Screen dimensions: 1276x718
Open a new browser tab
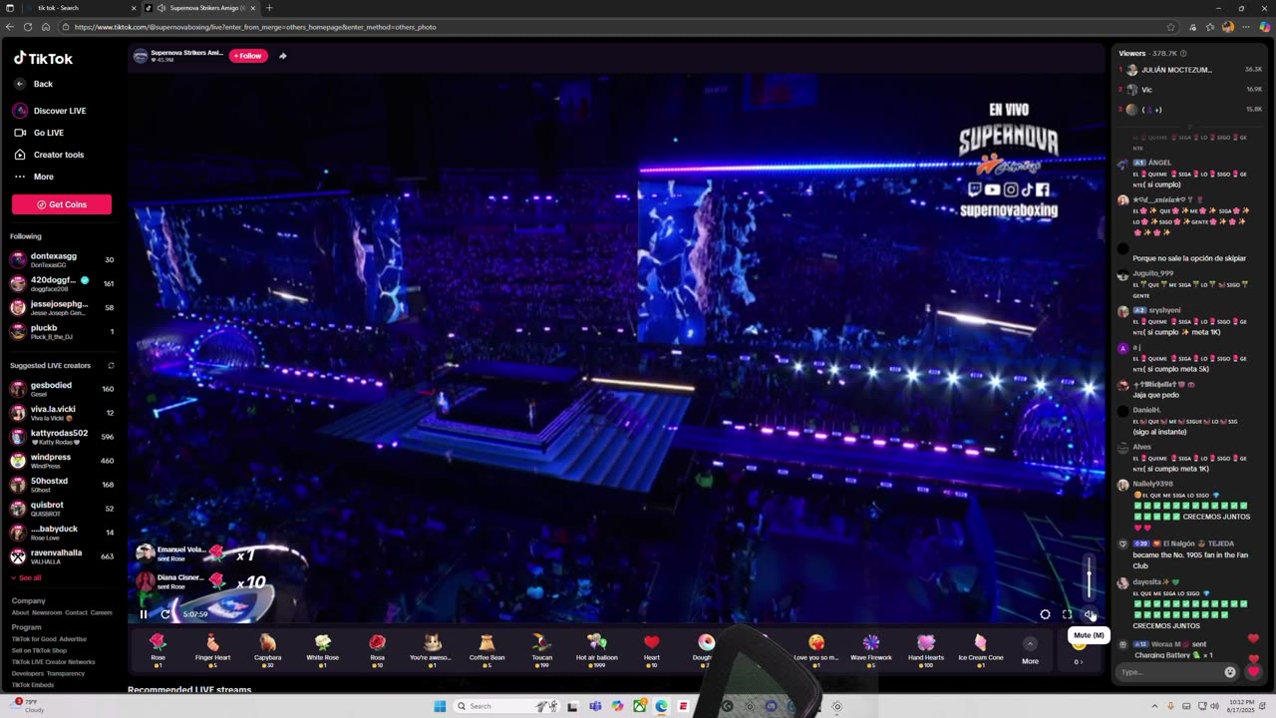point(268,8)
